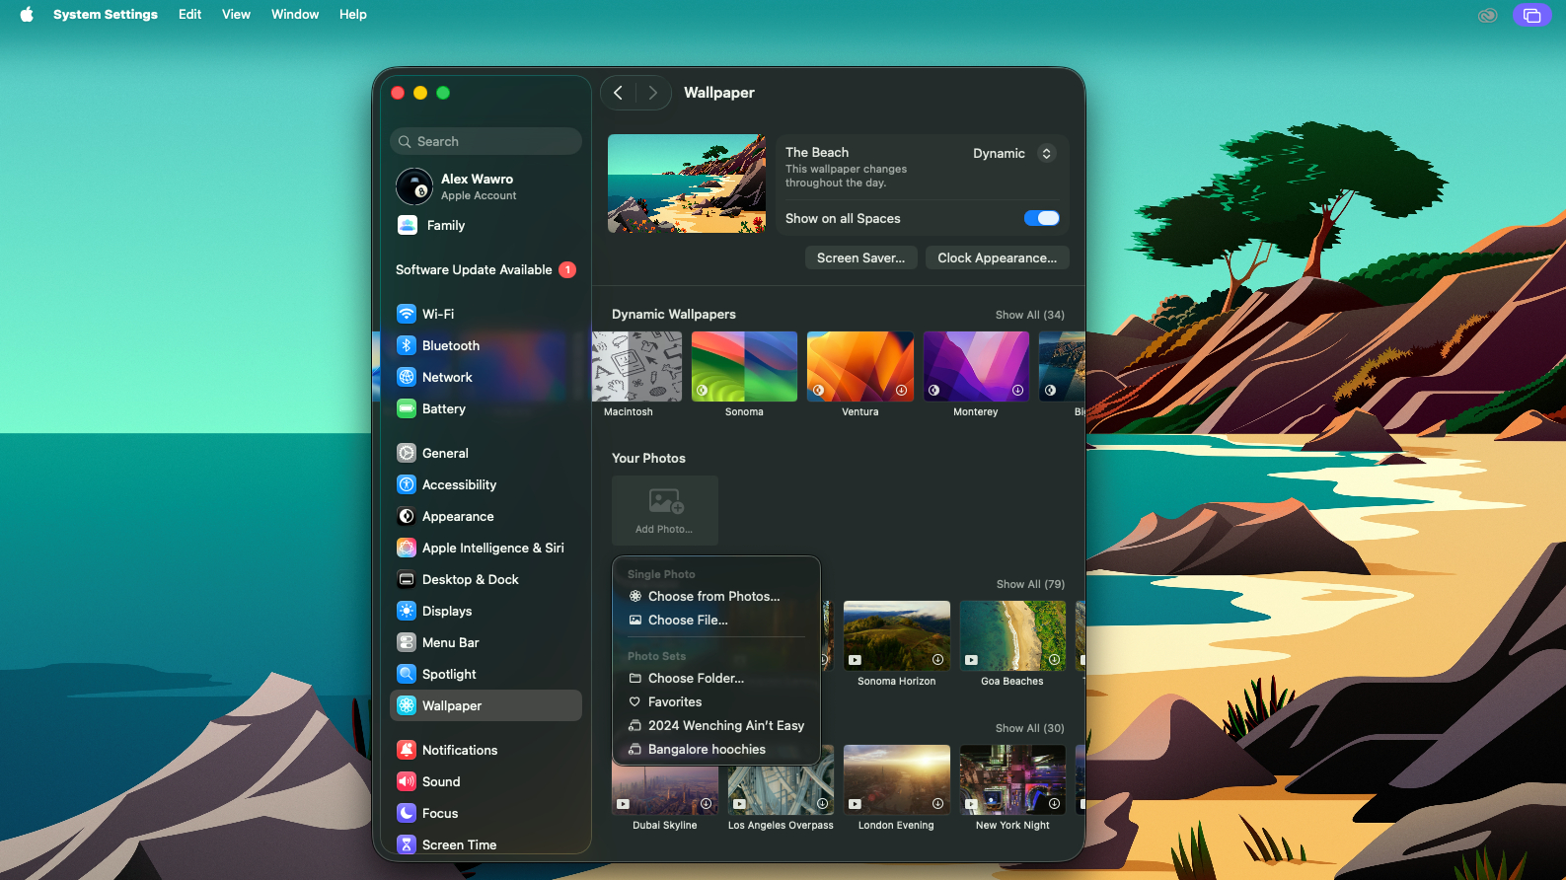Click the Desktop & Dock icon

point(407,579)
